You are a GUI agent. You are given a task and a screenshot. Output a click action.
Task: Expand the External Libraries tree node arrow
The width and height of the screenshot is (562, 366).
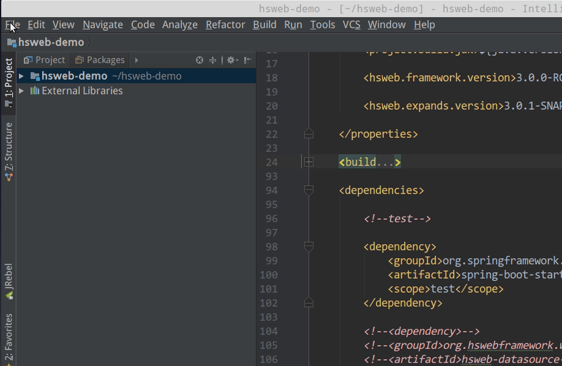click(21, 91)
